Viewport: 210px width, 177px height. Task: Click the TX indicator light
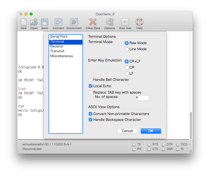(x=134, y=145)
